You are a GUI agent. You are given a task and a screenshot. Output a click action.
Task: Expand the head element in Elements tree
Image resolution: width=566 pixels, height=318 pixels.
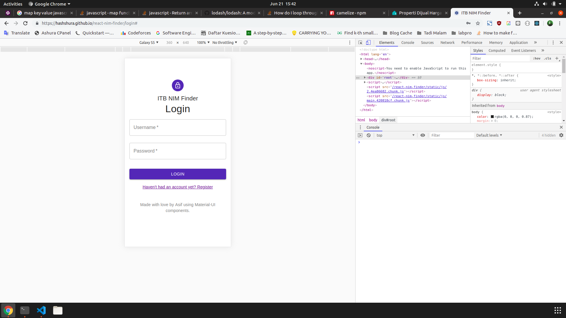point(362,59)
